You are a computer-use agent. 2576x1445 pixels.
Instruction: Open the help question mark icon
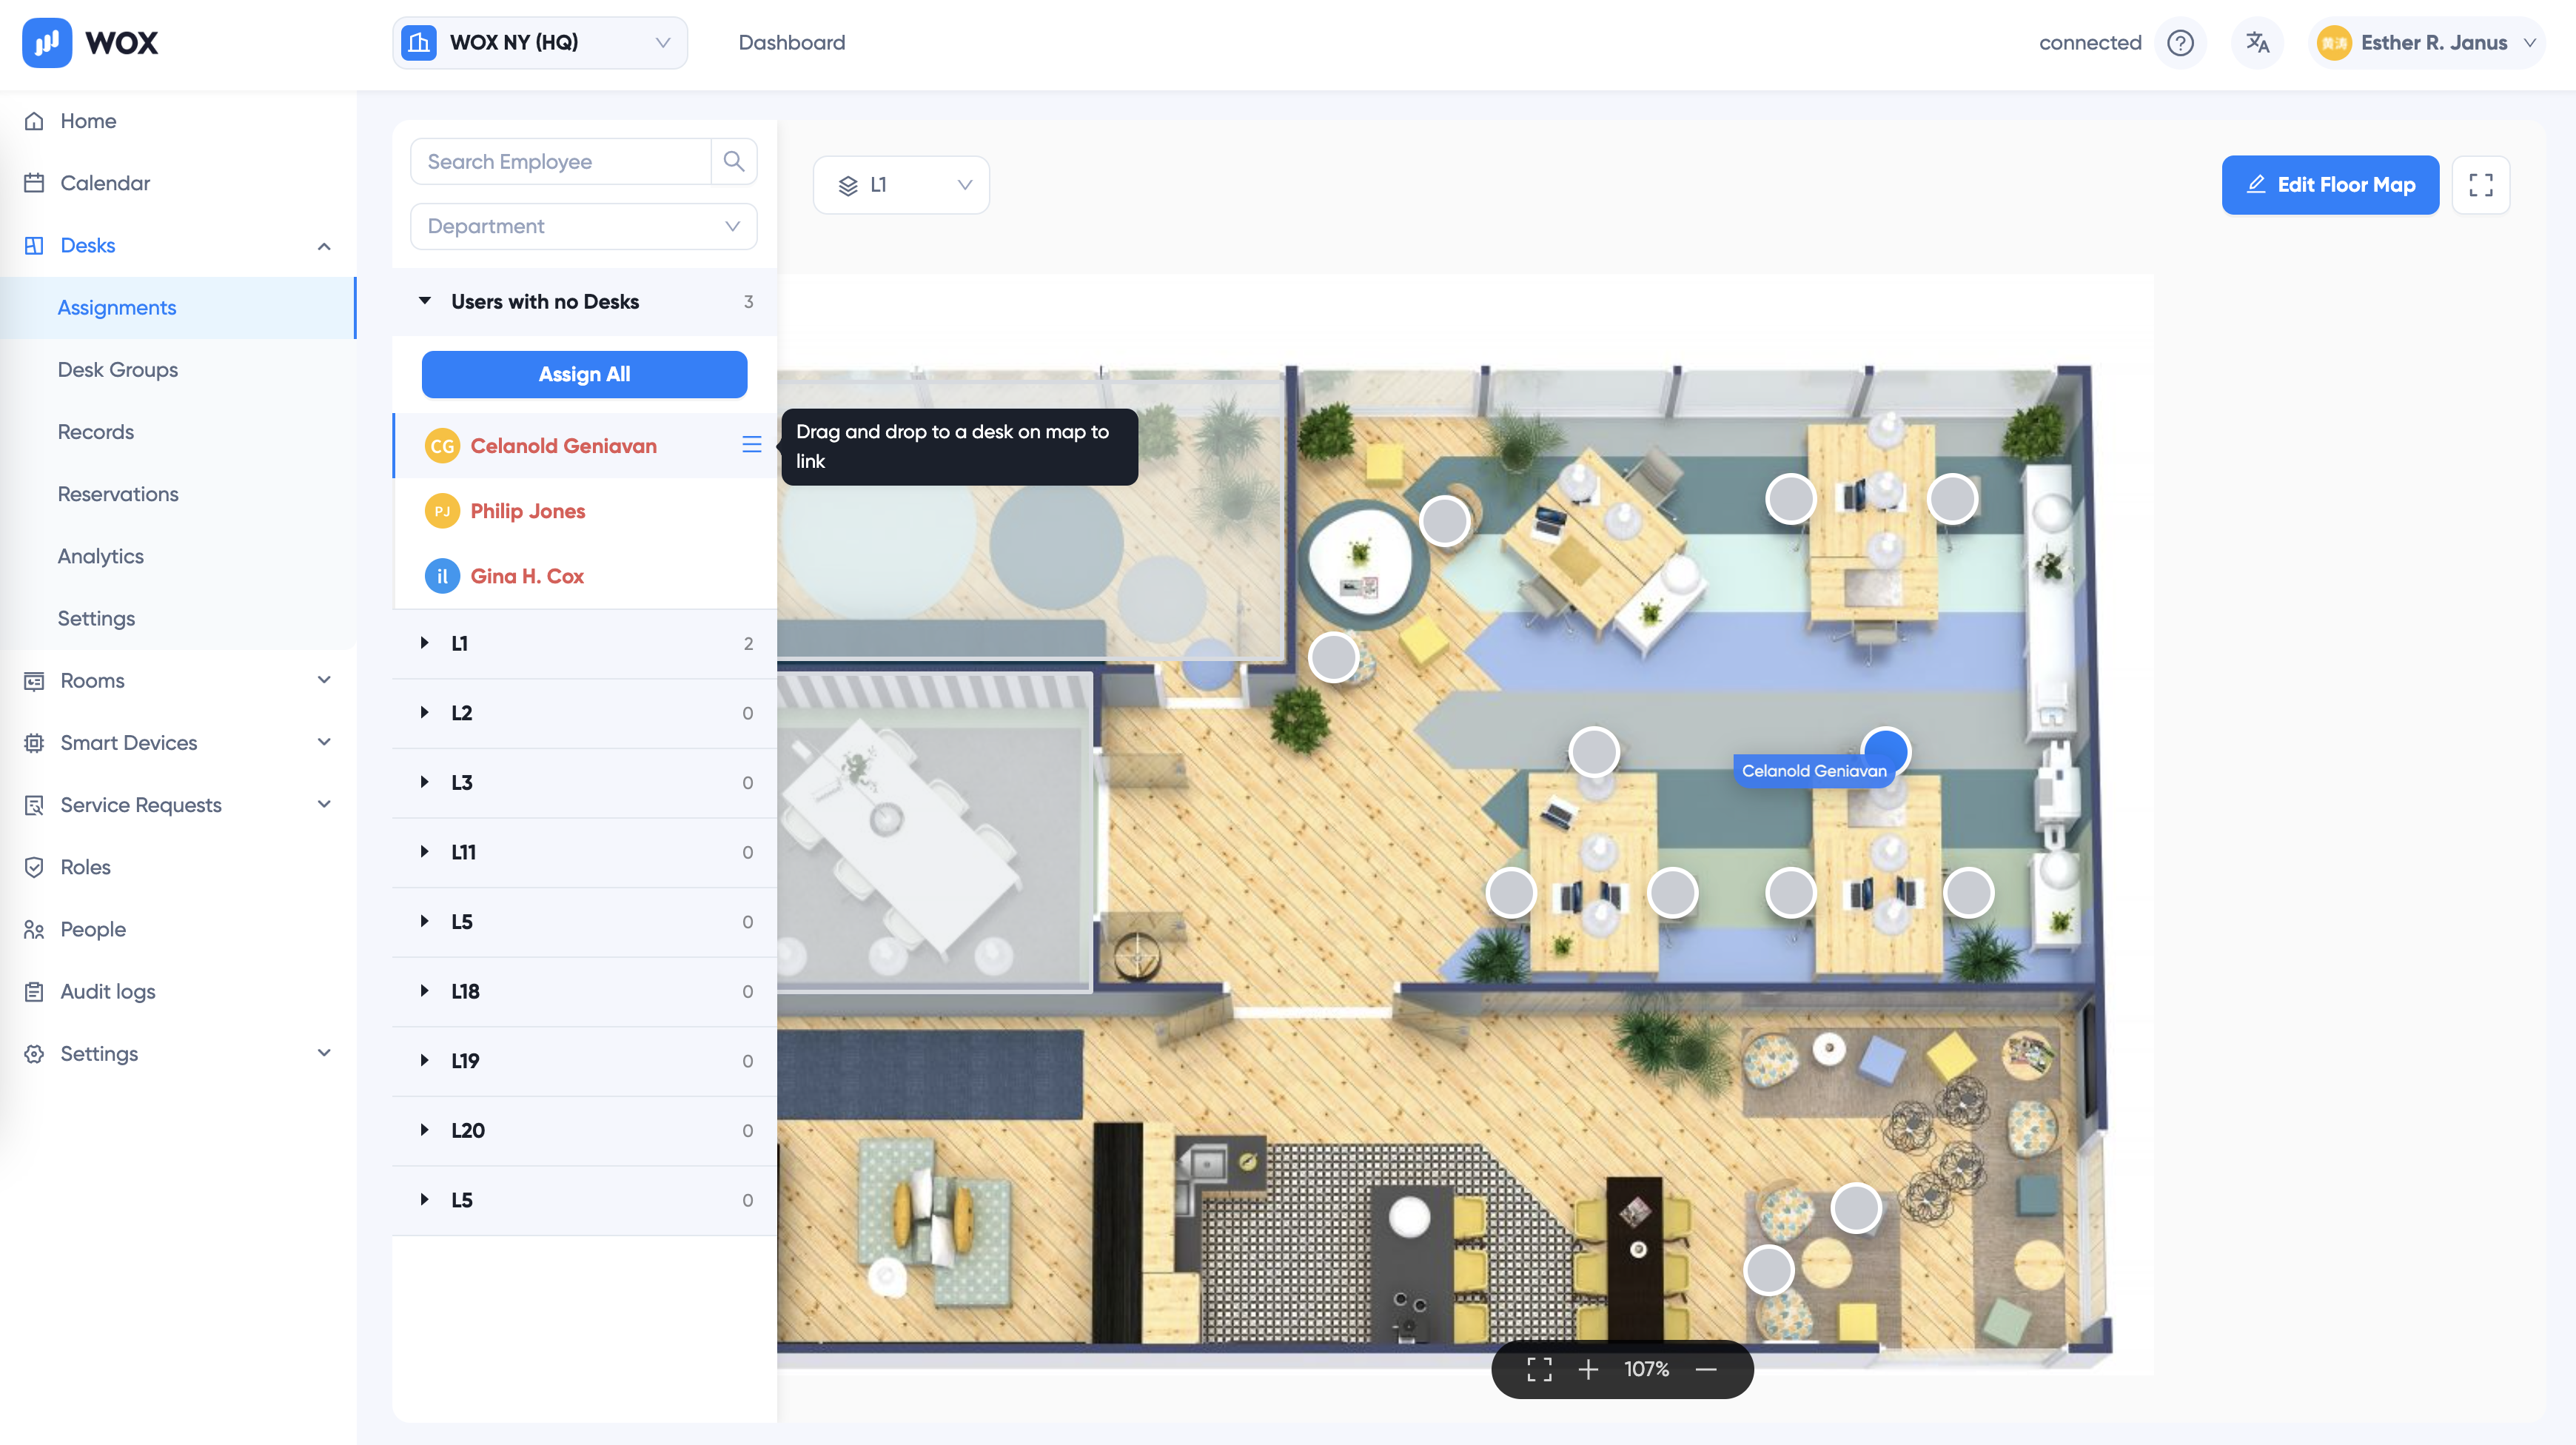[2180, 43]
